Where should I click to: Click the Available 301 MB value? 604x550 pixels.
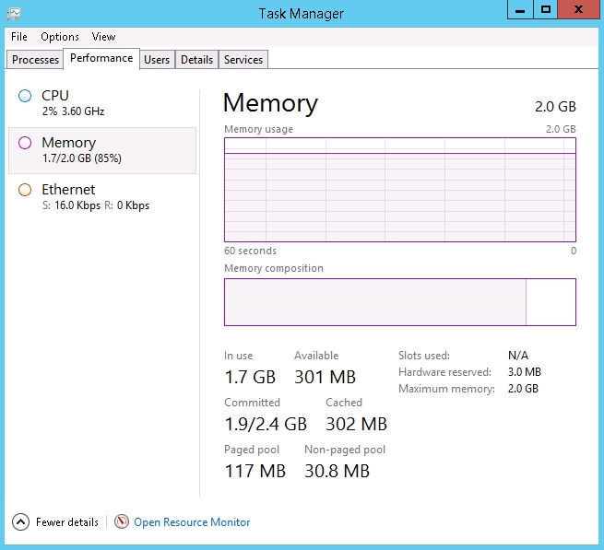pos(325,377)
